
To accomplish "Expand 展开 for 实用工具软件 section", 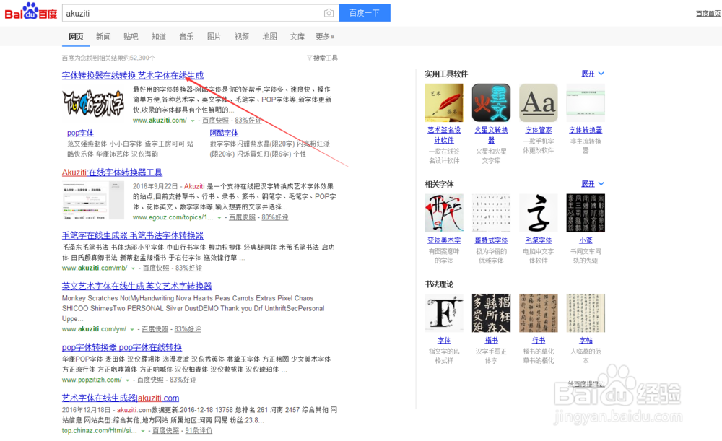I will point(593,74).
